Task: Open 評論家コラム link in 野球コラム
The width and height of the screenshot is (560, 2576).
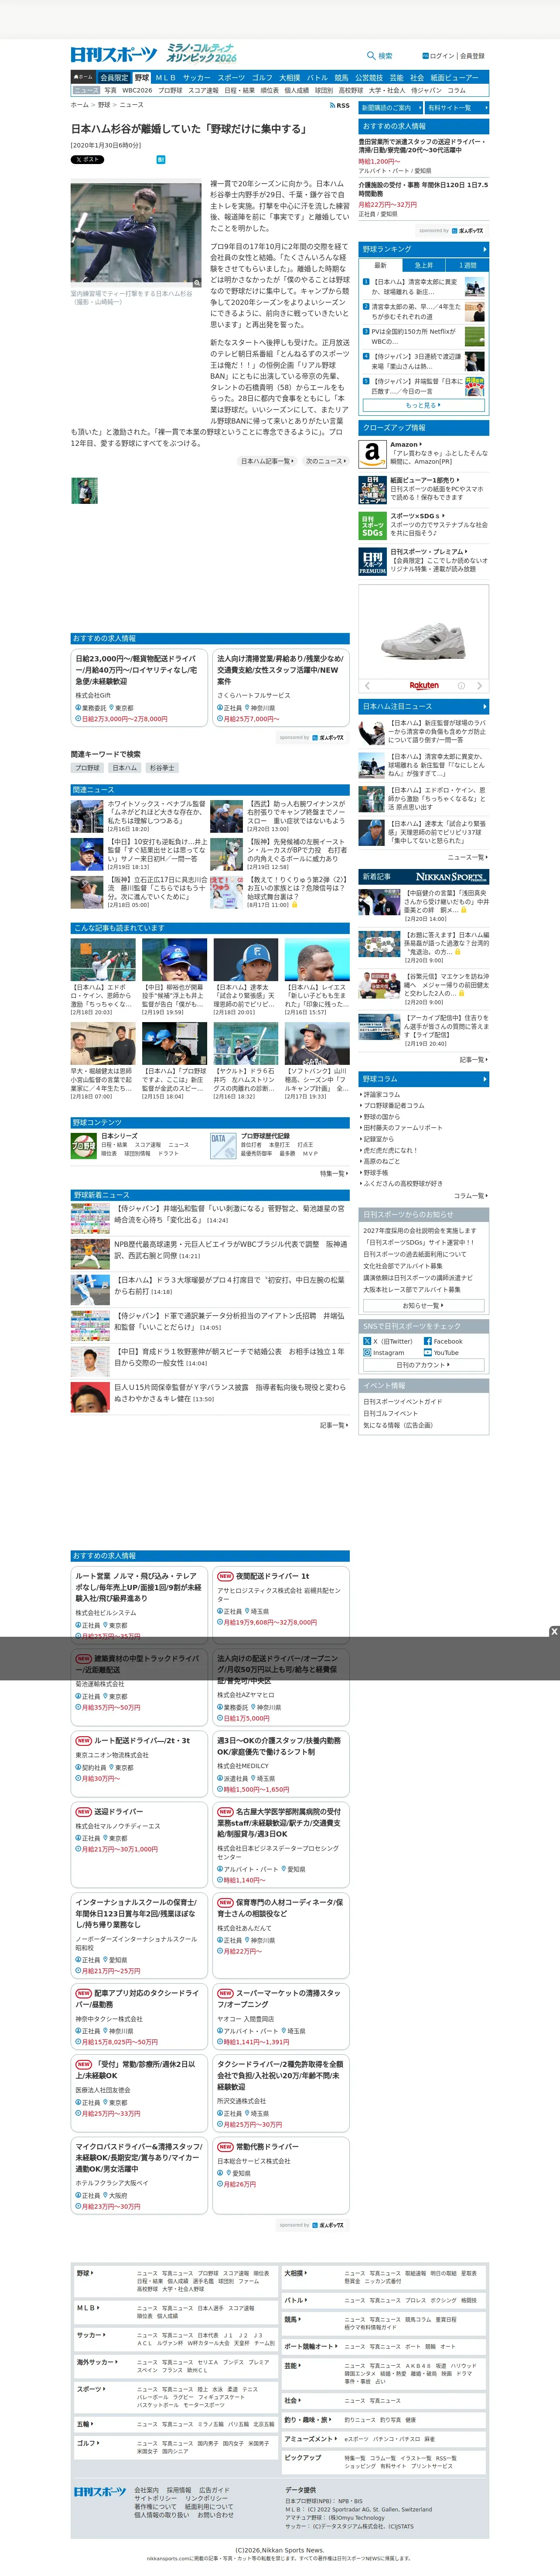Action: click(x=381, y=1094)
